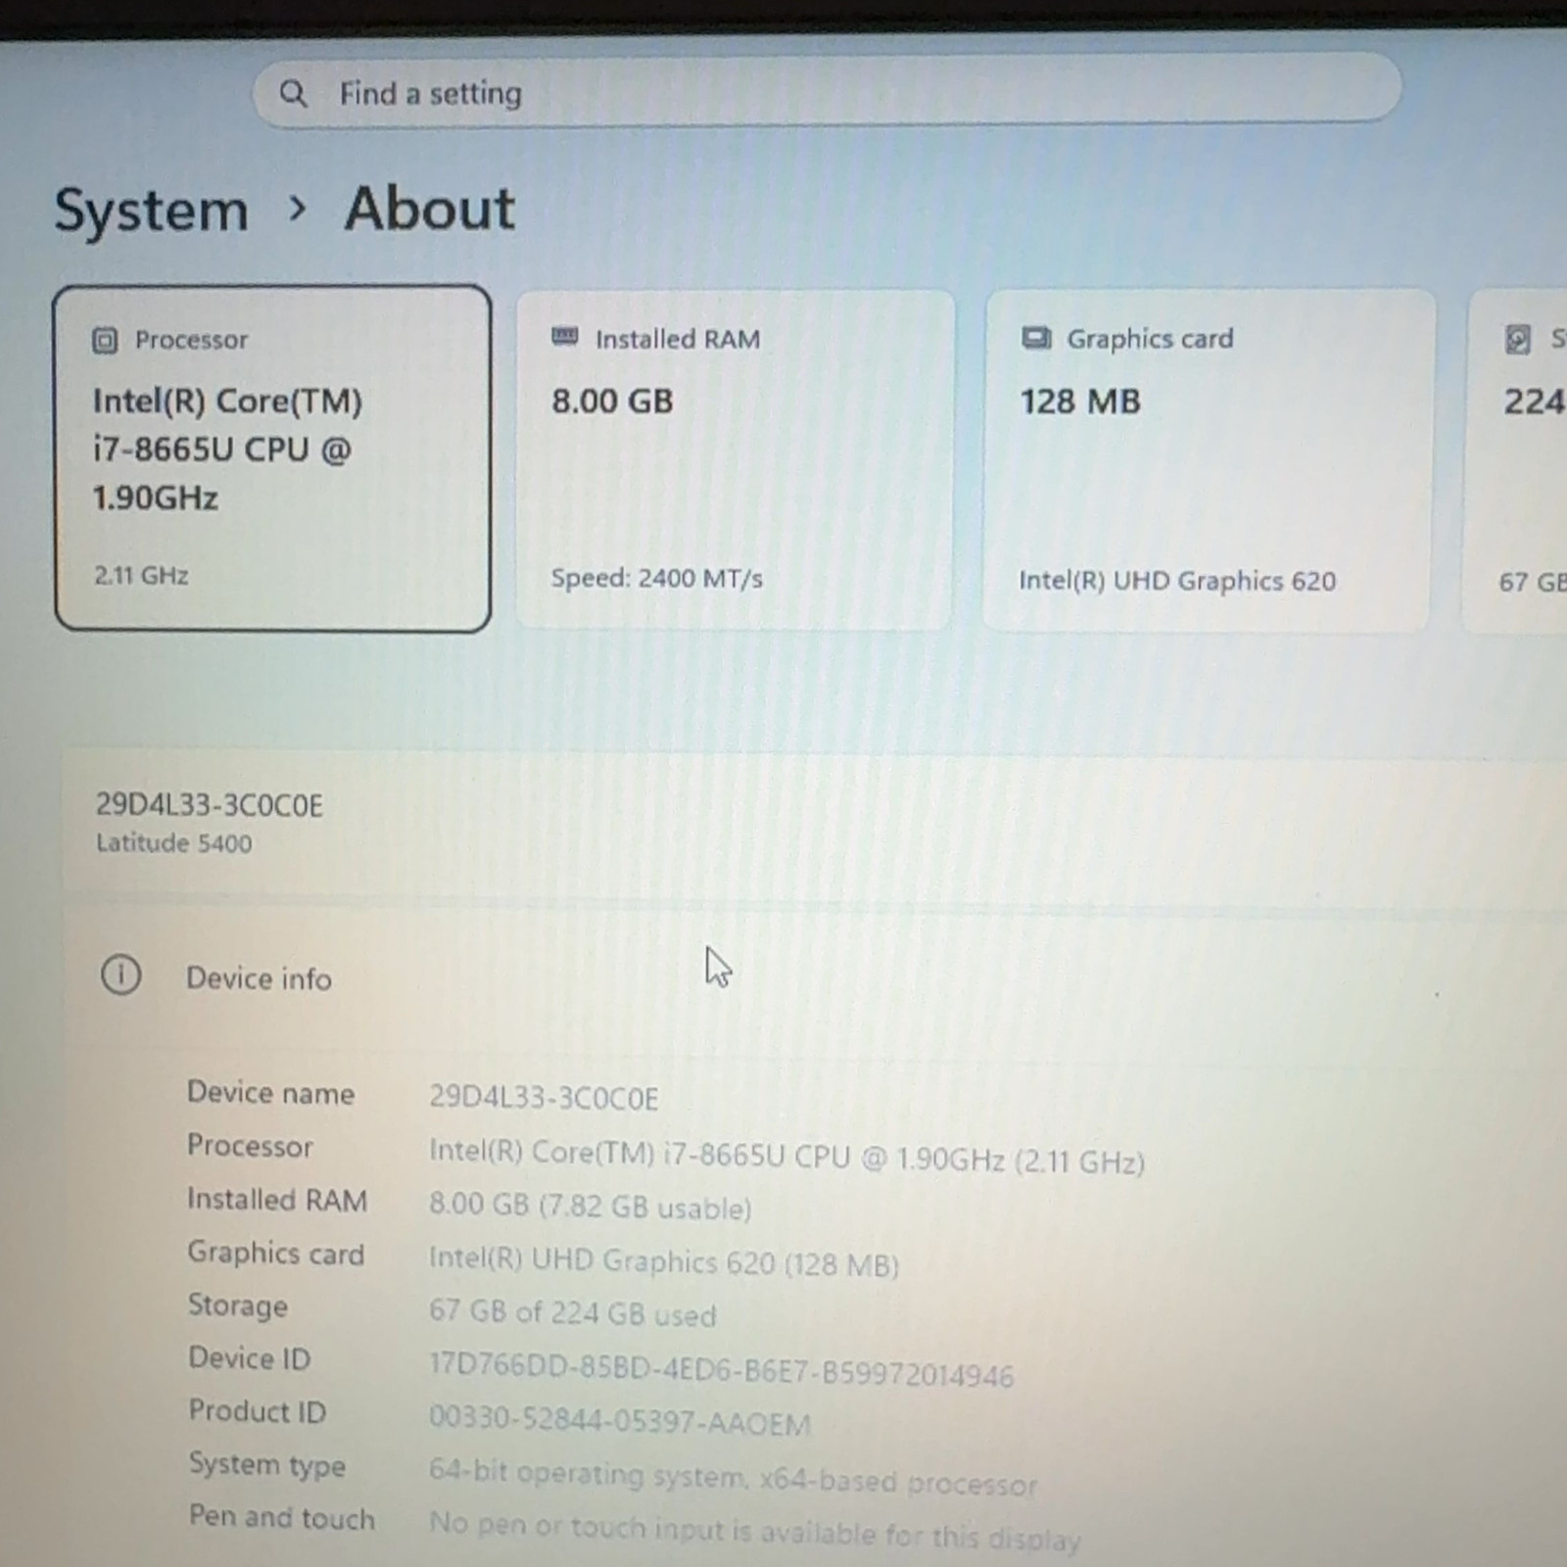The height and width of the screenshot is (1567, 1567).
Task: Click the Device name row label
Action: pyautogui.click(x=271, y=1093)
